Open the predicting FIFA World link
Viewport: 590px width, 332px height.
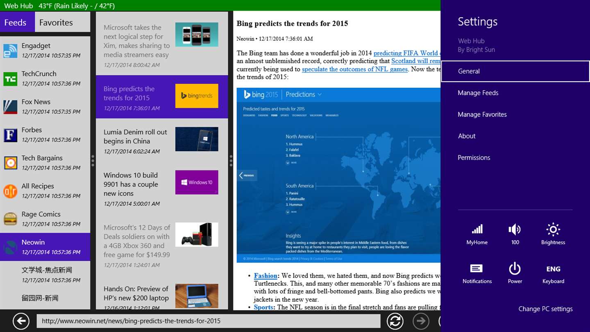coord(407,53)
